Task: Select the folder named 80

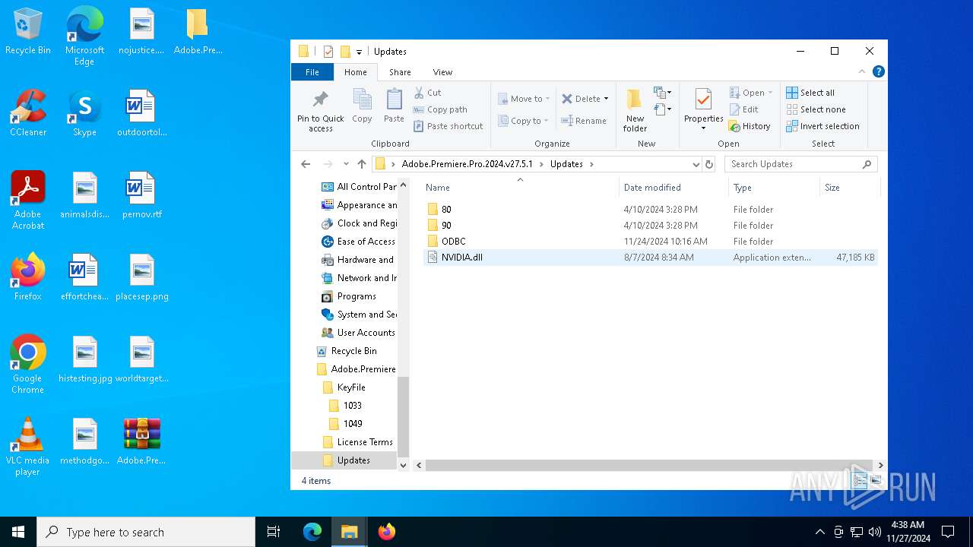Action: tap(650, 210)
